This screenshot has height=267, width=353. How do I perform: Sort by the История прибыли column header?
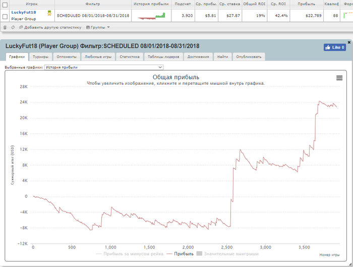click(151, 4)
